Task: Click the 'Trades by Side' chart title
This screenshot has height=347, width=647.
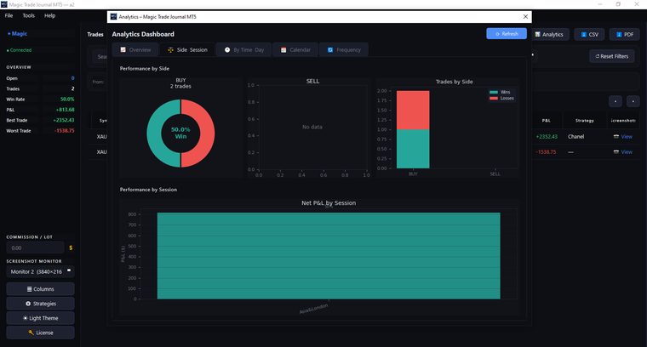Action: point(455,82)
